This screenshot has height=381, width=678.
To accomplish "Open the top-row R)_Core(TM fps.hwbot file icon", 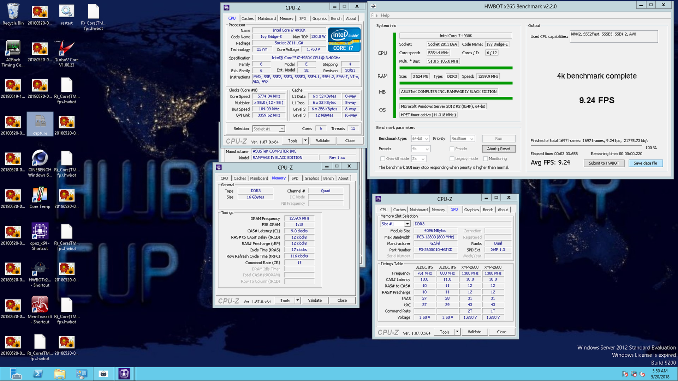I will [94, 17].
